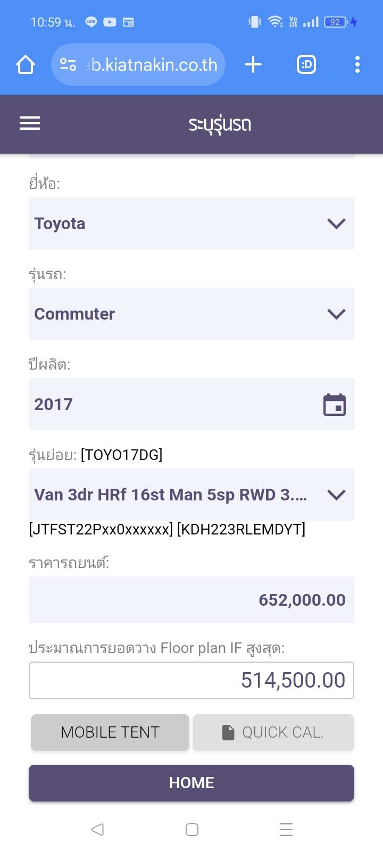Screen dimensions: 383x853
Task: Select the 2017 production year field
Action: click(170, 404)
